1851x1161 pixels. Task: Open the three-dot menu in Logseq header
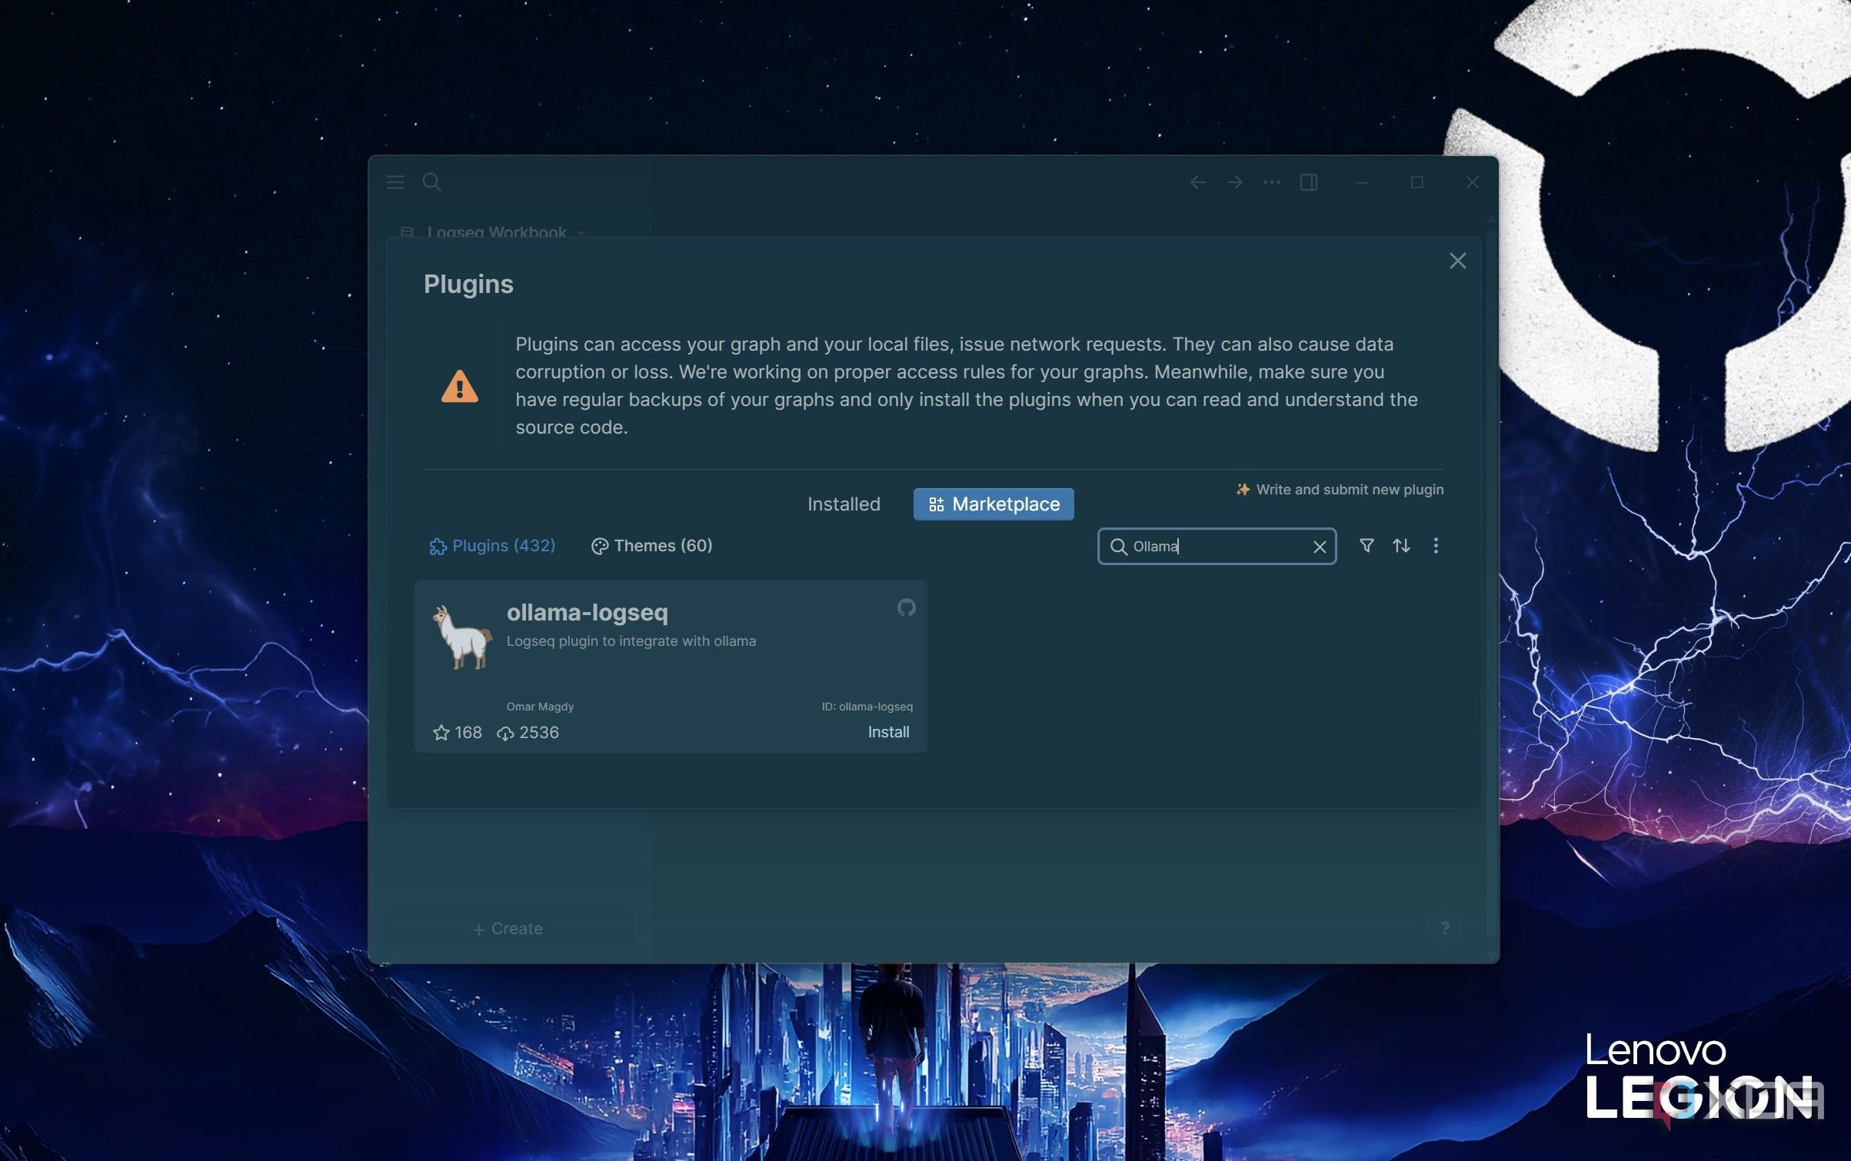click(x=1272, y=182)
